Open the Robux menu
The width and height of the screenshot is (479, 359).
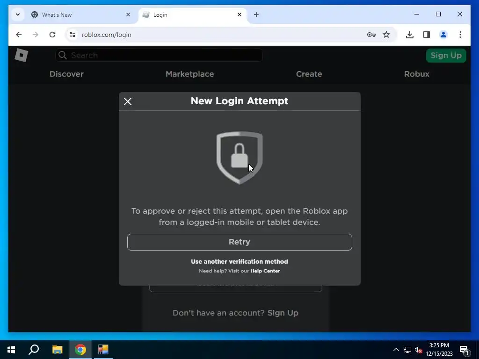click(417, 74)
